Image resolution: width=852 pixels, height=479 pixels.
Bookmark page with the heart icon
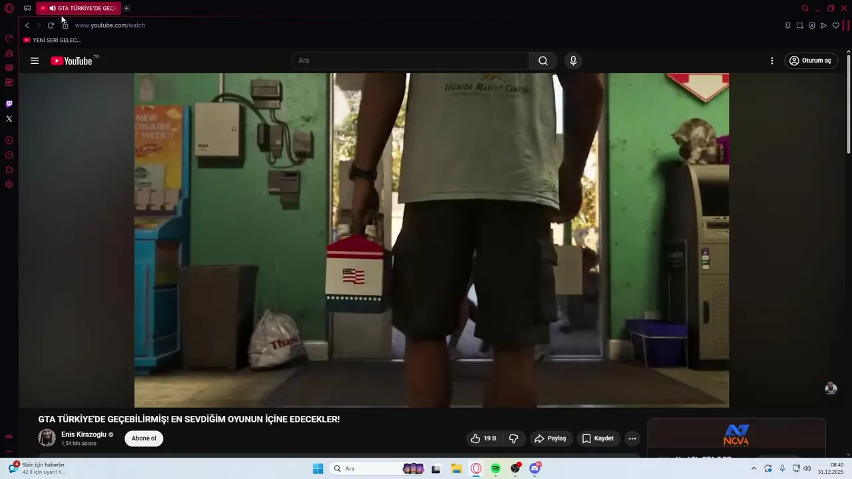[x=835, y=25]
